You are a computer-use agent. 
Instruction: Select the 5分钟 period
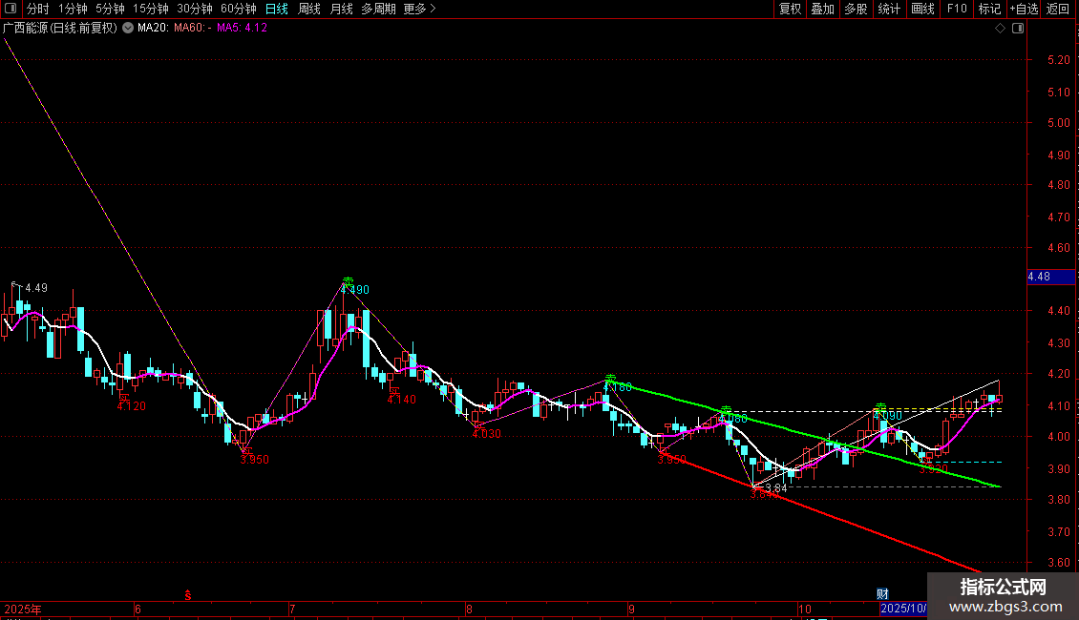(x=110, y=9)
